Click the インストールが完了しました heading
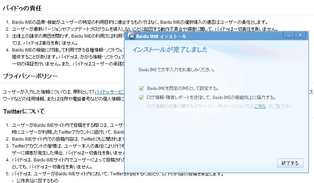This screenshot has height=183, width=314. (x=169, y=50)
